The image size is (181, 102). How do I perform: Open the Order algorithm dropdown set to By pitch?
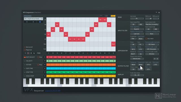[137, 29]
